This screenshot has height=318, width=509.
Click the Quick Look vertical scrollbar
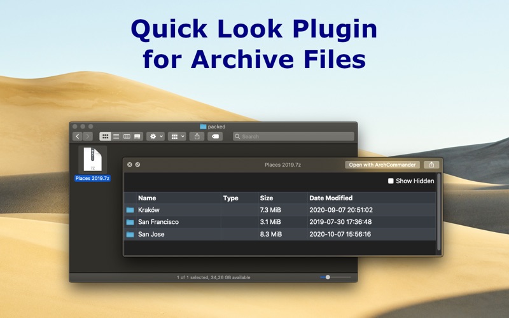coord(439,212)
